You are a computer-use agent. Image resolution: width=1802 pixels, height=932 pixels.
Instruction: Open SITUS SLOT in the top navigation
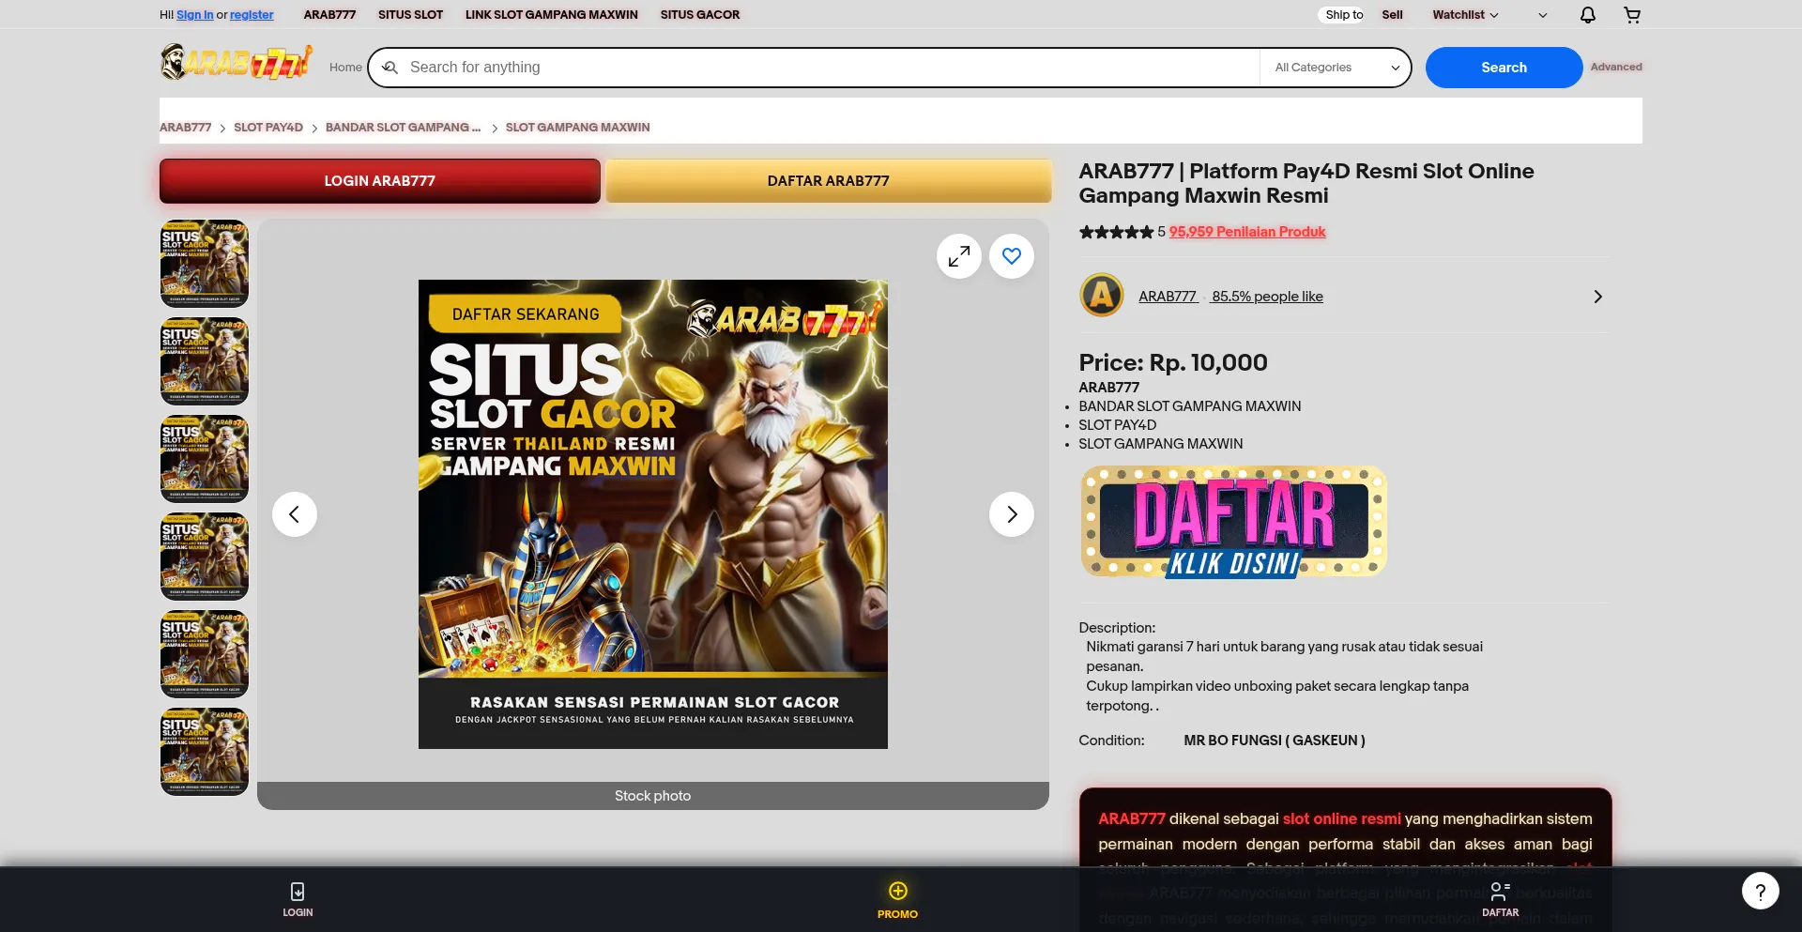point(410,15)
